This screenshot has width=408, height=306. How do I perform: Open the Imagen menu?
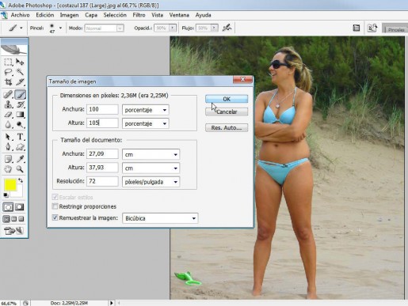point(69,15)
